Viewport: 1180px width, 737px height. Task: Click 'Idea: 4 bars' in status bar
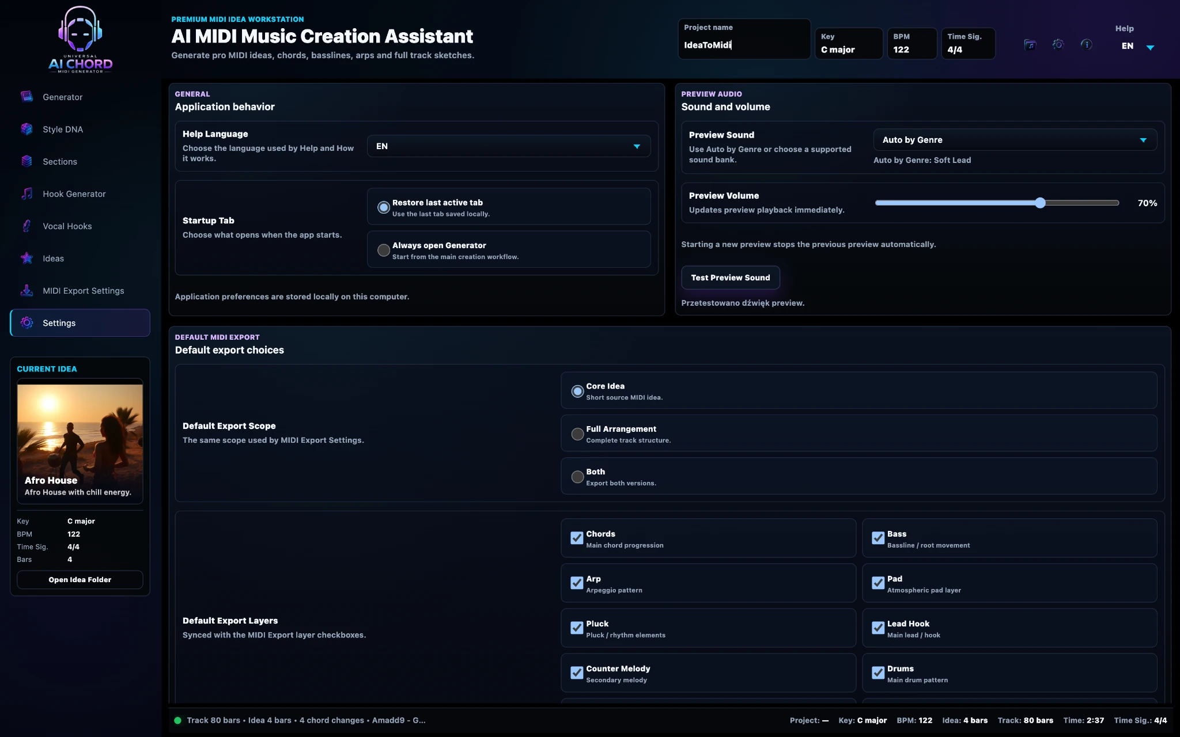pyautogui.click(x=965, y=720)
